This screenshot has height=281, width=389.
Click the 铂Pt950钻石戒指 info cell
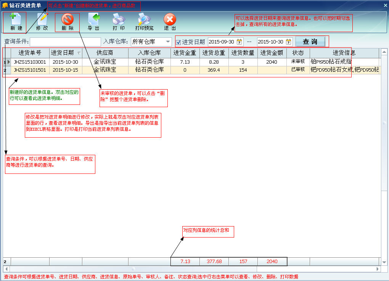click(344, 62)
